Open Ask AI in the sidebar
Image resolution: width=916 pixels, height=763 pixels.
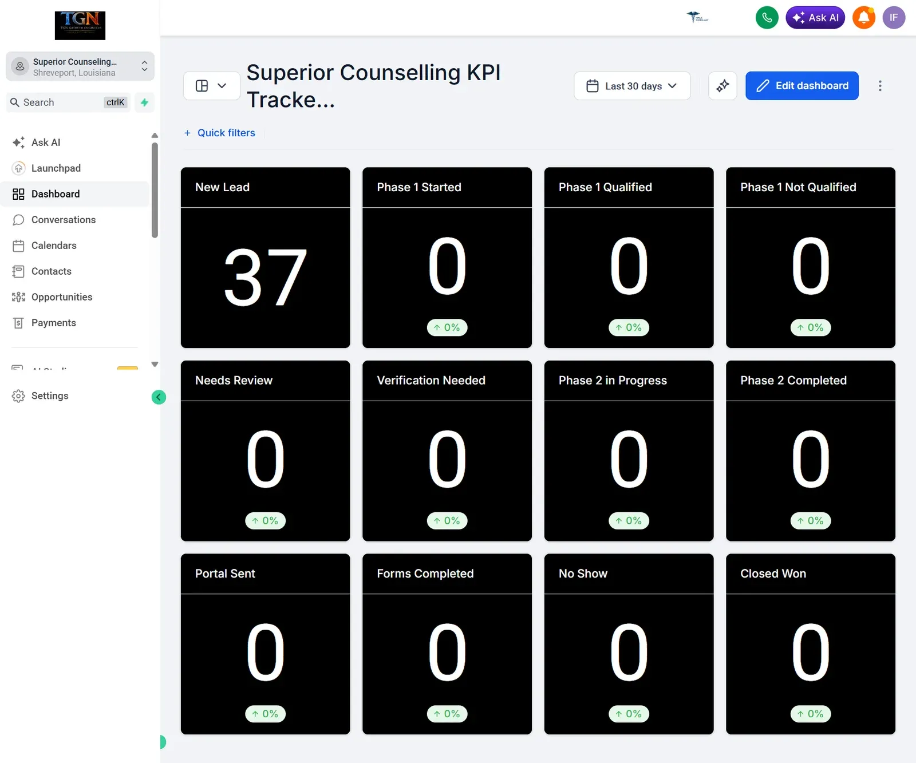pos(74,143)
